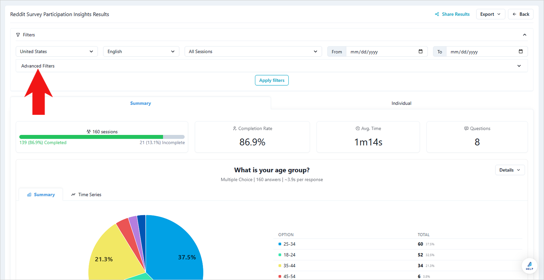Collapse the Filters panel chevron
544x280 pixels.
point(525,35)
